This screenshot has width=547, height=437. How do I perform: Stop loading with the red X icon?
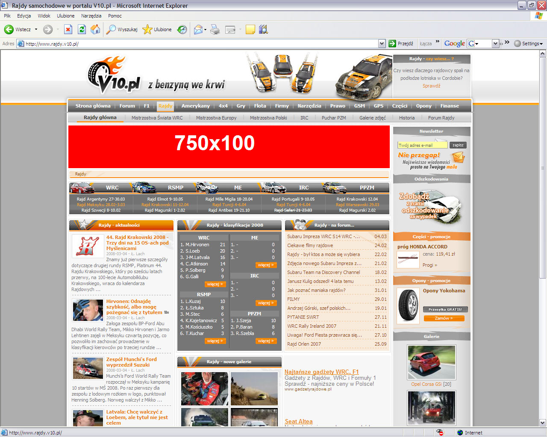click(x=68, y=29)
